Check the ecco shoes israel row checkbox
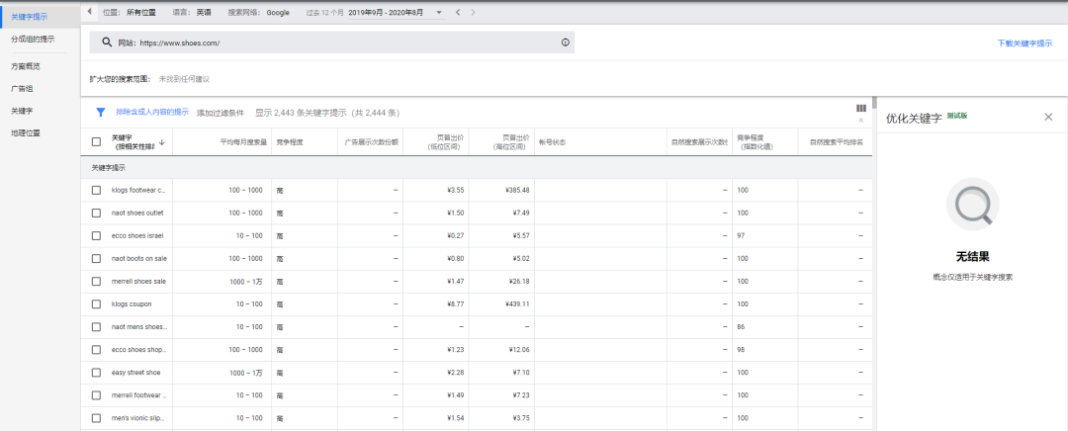Image resolution: width=1068 pixels, height=431 pixels. [x=96, y=235]
